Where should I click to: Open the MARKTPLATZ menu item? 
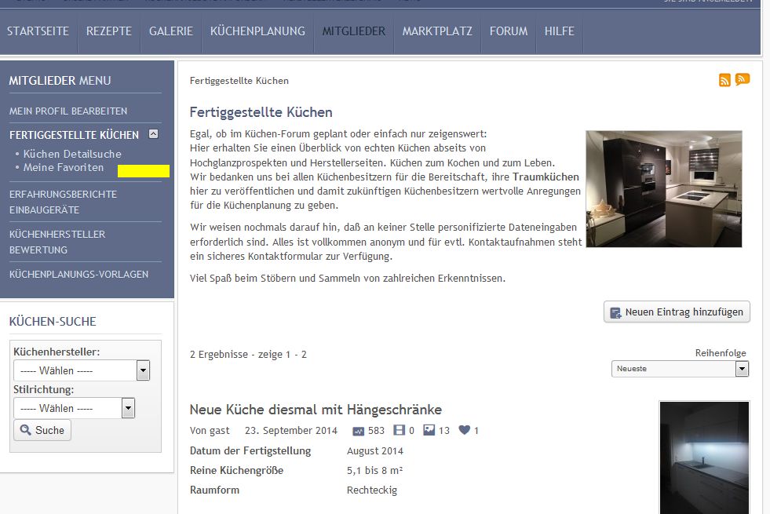(436, 31)
